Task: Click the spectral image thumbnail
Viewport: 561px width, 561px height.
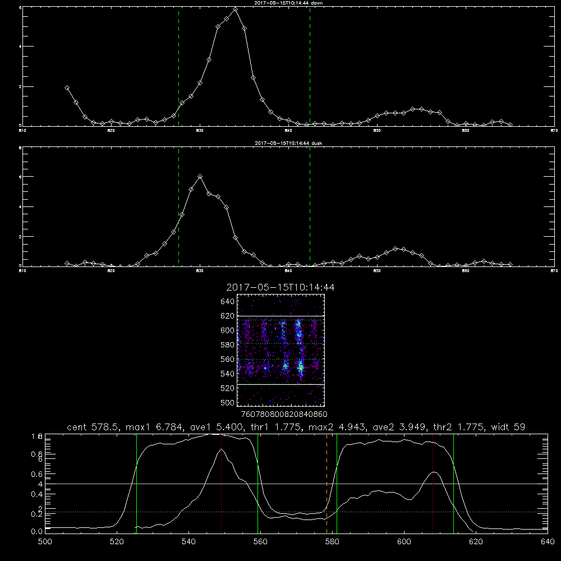Action: (x=281, y=350)
